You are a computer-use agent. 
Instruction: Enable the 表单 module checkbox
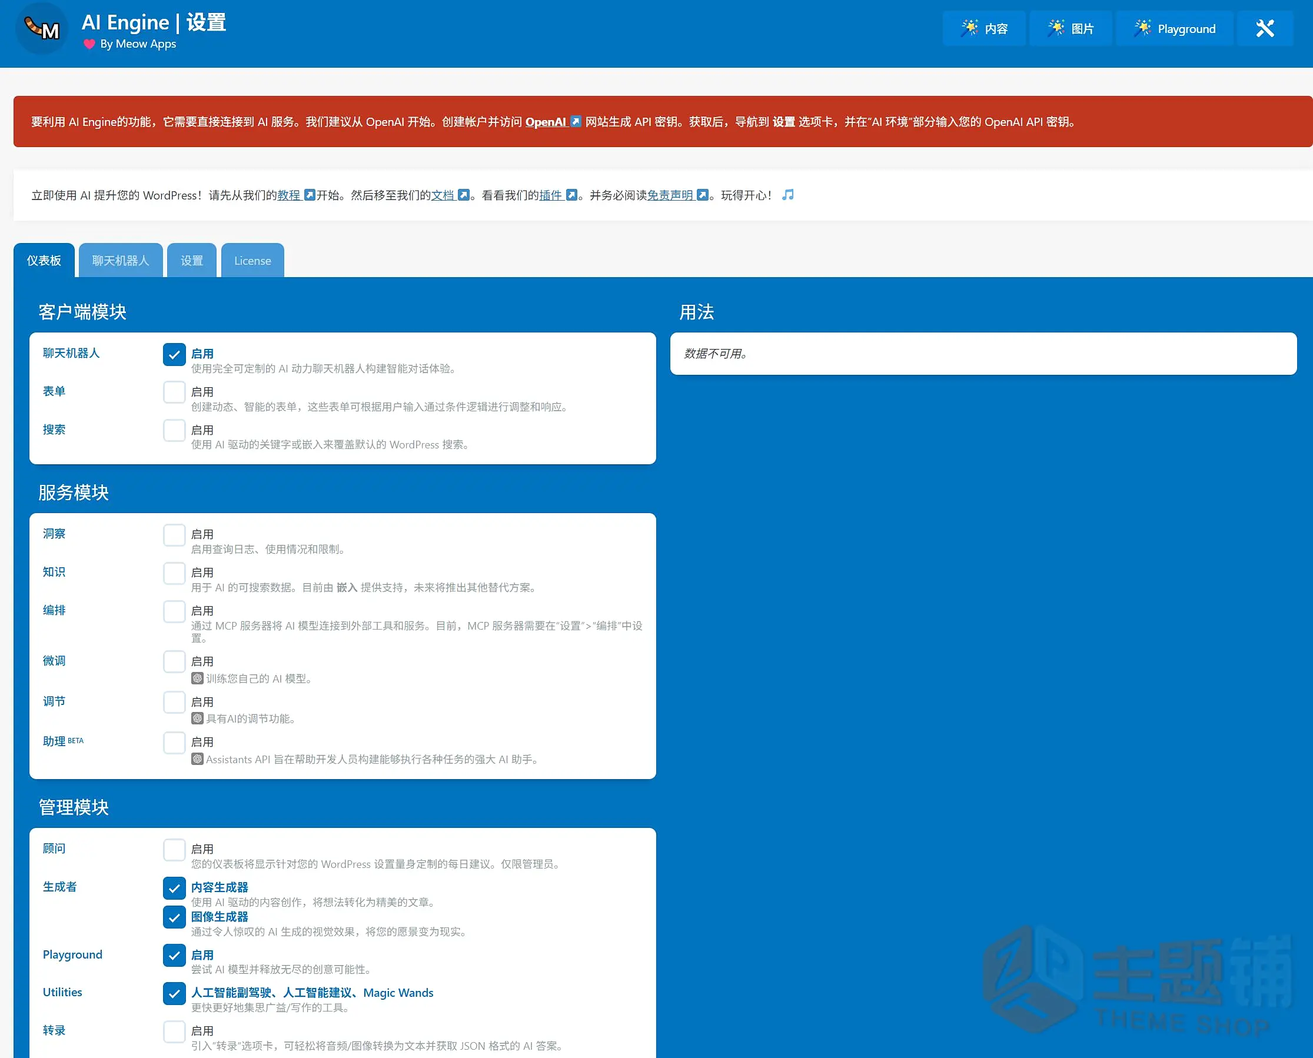pos(174,392)
